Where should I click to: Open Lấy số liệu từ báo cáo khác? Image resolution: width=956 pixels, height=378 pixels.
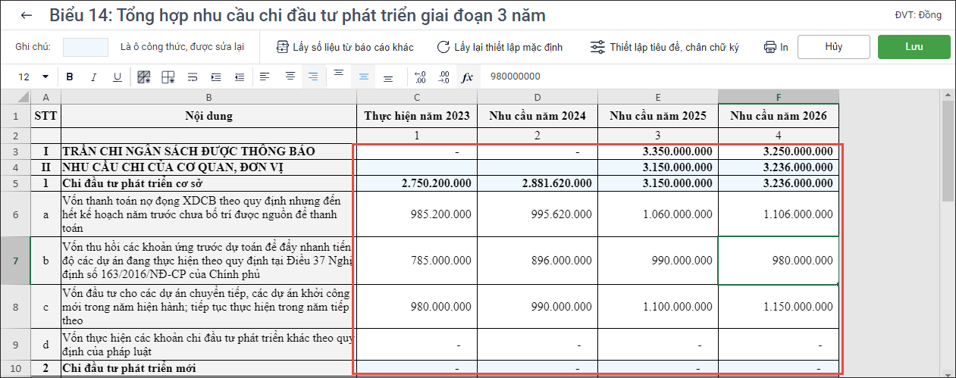tap(345, 47)
